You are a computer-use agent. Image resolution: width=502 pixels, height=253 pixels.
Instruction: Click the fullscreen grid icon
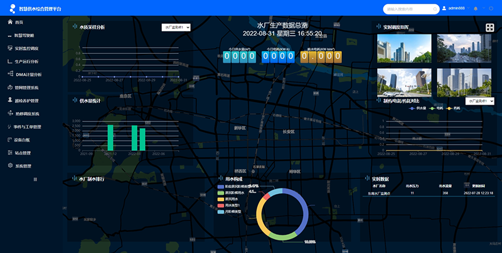(489, 28)
